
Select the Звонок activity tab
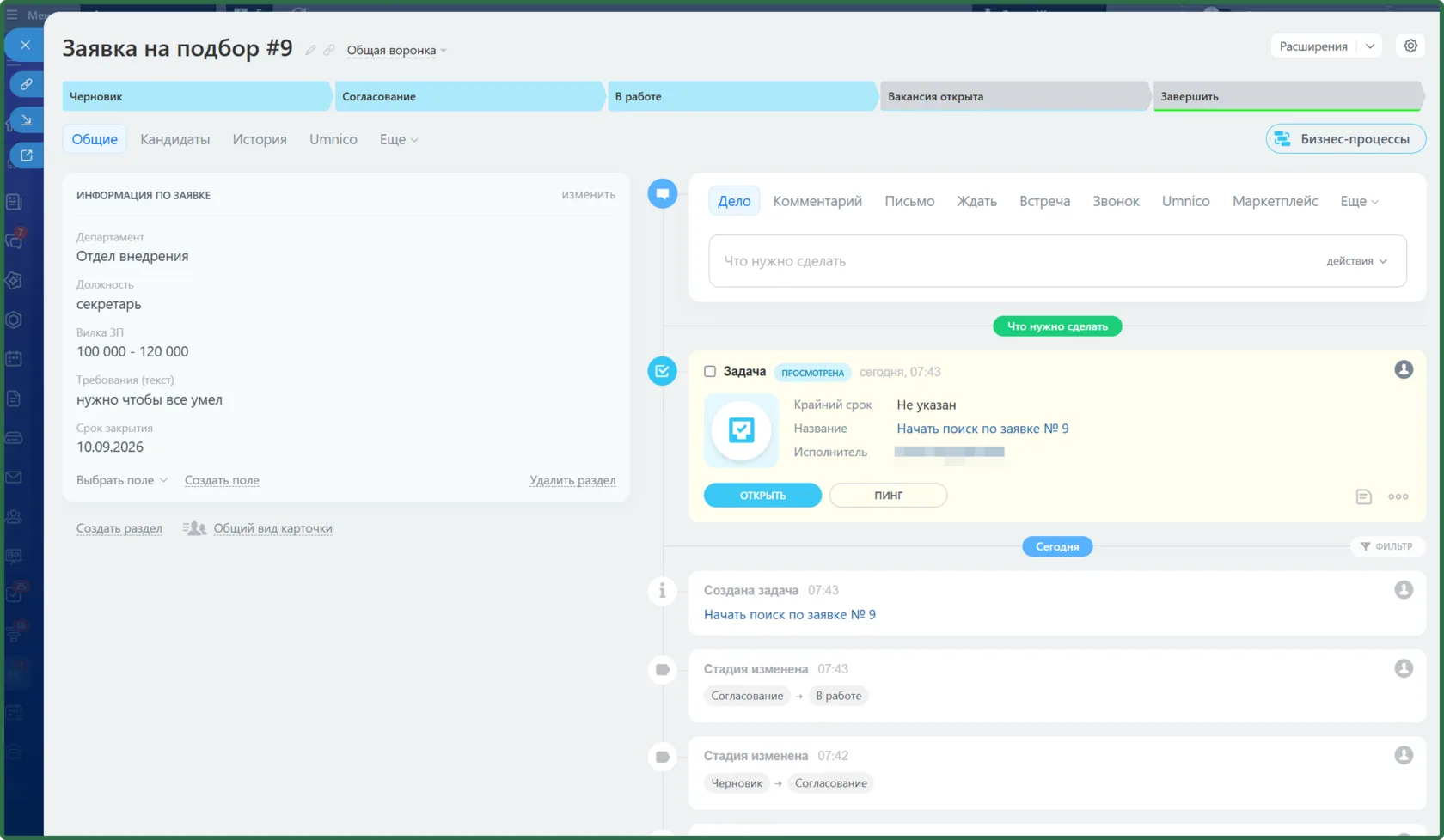click(1116, 201)
